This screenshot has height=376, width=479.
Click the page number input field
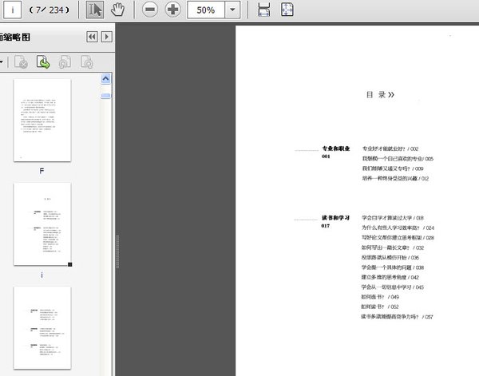[x=14, y=10]
